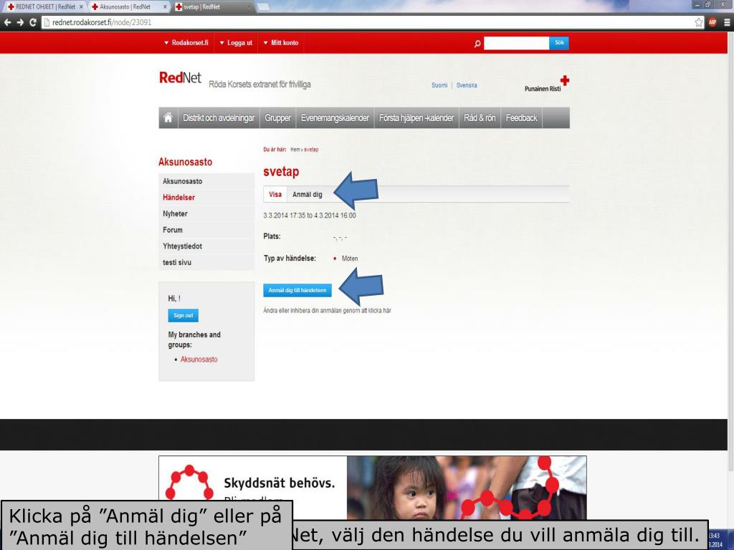Select the Anmäl dig tab
This screenshot has width=734, height=550.
(x=307, y=194)
